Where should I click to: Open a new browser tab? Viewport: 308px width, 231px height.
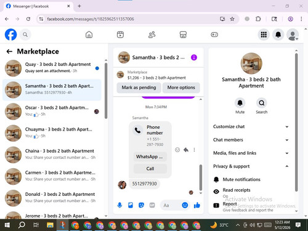tap(79, 6)
